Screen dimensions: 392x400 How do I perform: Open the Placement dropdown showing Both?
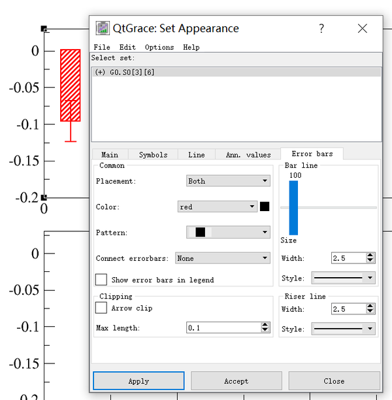click(228, 181)
